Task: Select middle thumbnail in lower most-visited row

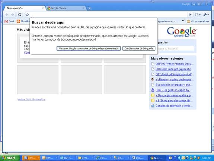Action: 82,80
